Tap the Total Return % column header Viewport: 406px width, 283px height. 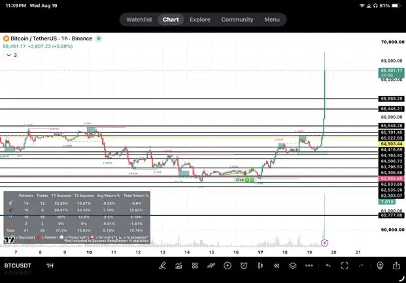(136, 196)
